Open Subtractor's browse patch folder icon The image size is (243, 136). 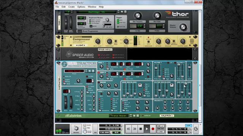(x=90, y=71)
